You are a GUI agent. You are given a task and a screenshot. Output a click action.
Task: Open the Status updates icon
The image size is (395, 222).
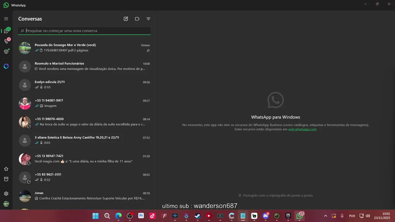[6, 51]
